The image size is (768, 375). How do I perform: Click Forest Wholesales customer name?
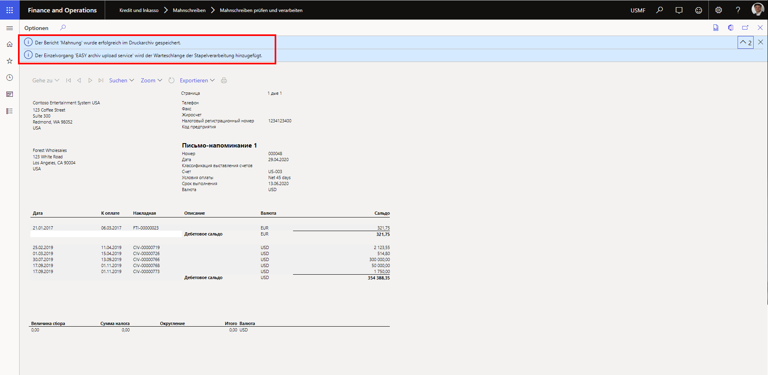(x=50, y=150)
